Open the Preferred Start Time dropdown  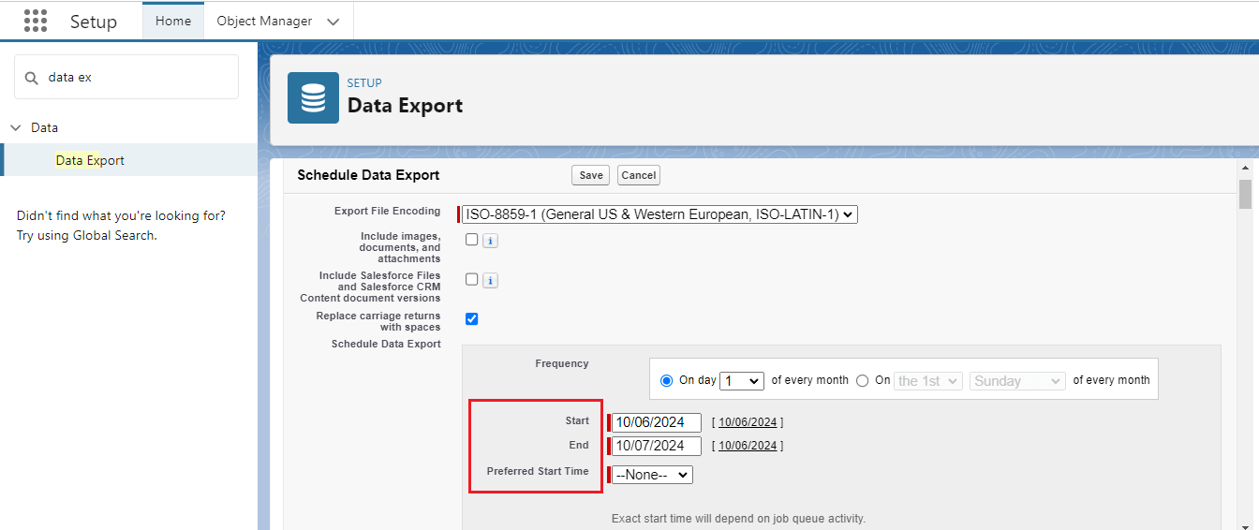(652, 475)
